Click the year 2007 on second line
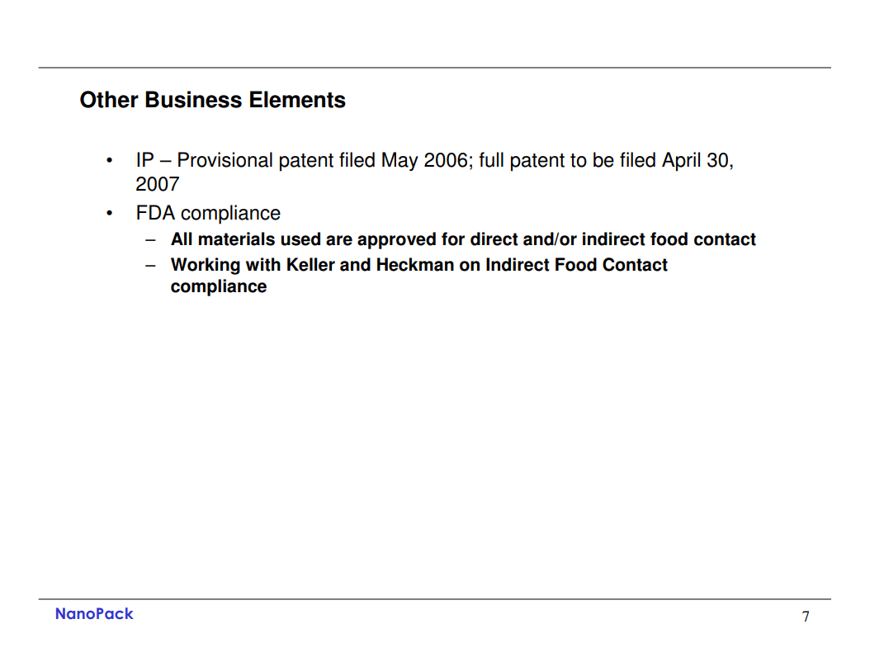Screen dimensions: 870x671 pos(158,184)
